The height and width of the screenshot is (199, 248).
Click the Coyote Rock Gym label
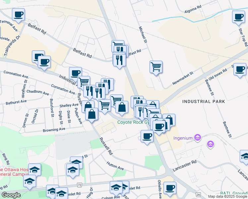133,122
